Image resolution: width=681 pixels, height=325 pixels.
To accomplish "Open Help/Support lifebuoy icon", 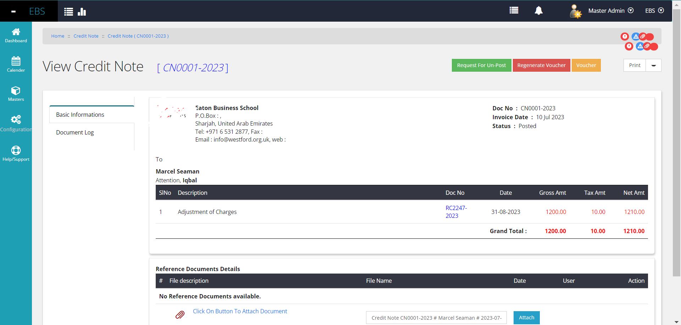I will pyautogui.click(x=16, y=150).
